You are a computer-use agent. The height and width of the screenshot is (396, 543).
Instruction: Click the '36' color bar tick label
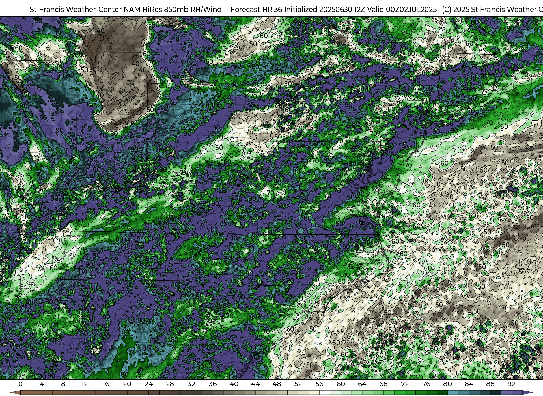pyautogui.click(x=213, y=384)
